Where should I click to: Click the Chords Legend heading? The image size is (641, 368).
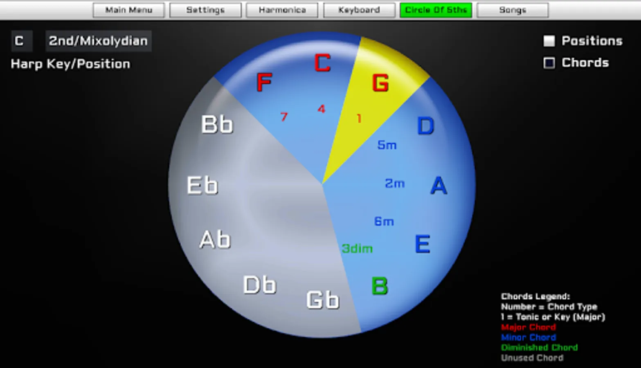click(535, 296)
